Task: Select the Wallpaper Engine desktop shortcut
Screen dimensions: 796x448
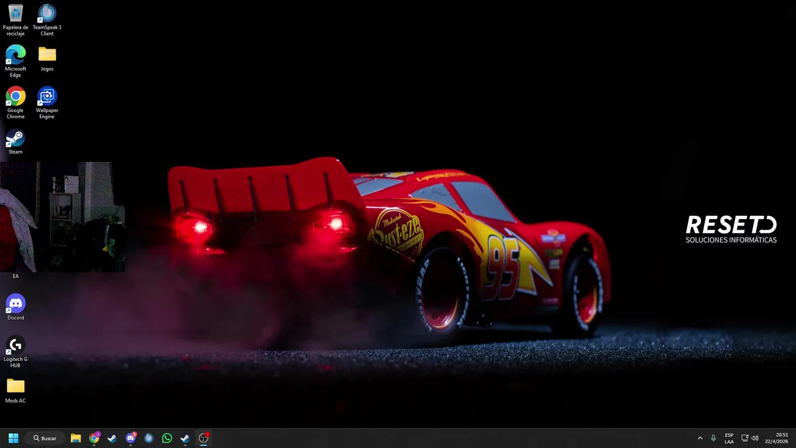Action: (47, 103)
